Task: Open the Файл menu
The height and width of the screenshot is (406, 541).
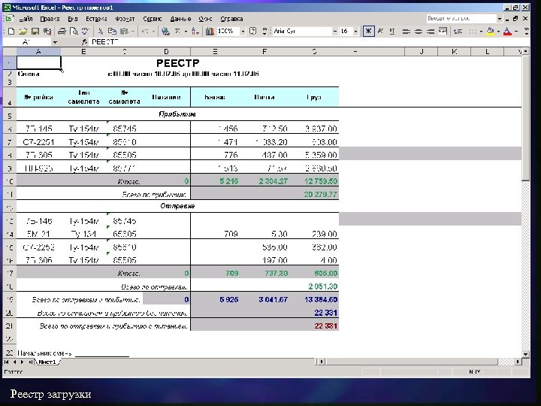Action: click(x=26, y=19)
